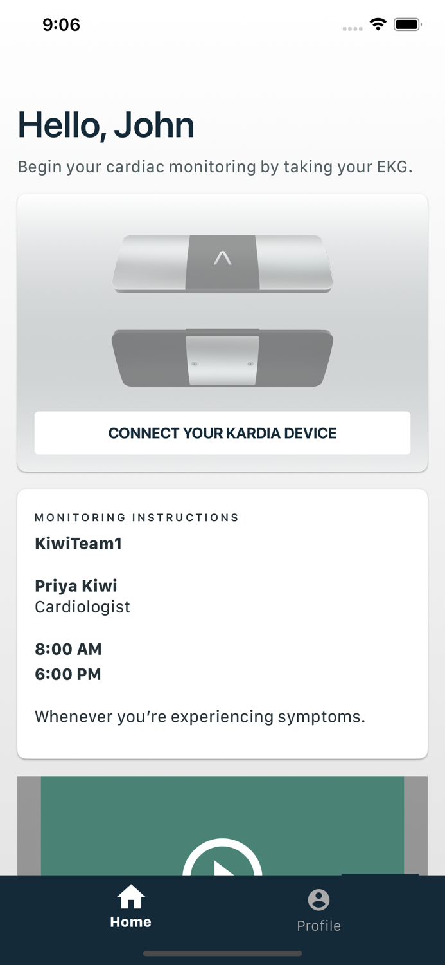Select the Home tab label

click(x=130, y=922)
